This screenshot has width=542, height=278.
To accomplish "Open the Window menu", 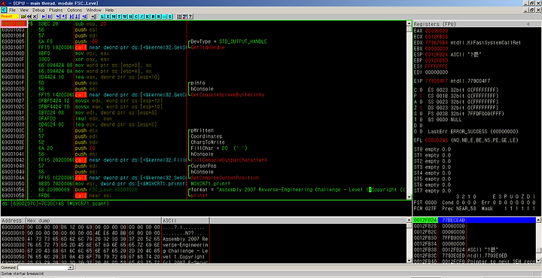I will tap(93, 11).
